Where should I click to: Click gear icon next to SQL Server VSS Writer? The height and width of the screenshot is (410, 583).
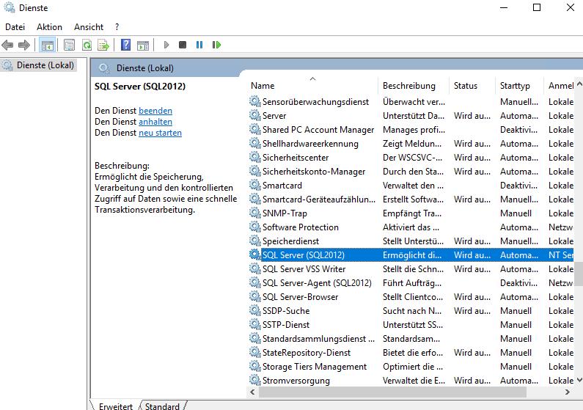(254, 268)
